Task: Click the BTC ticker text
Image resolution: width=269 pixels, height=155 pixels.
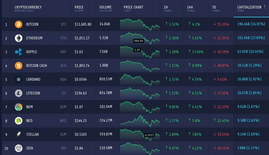Action: click(64, 24)
